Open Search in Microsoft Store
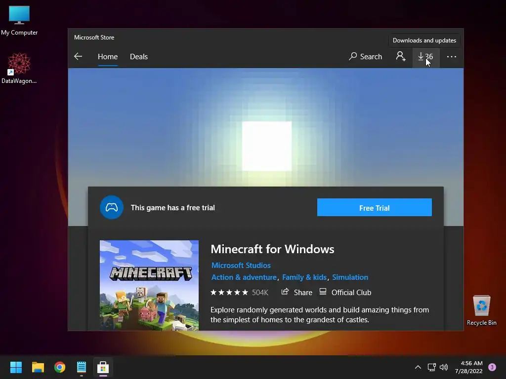 pyautogui.click(x=365, y=57)
